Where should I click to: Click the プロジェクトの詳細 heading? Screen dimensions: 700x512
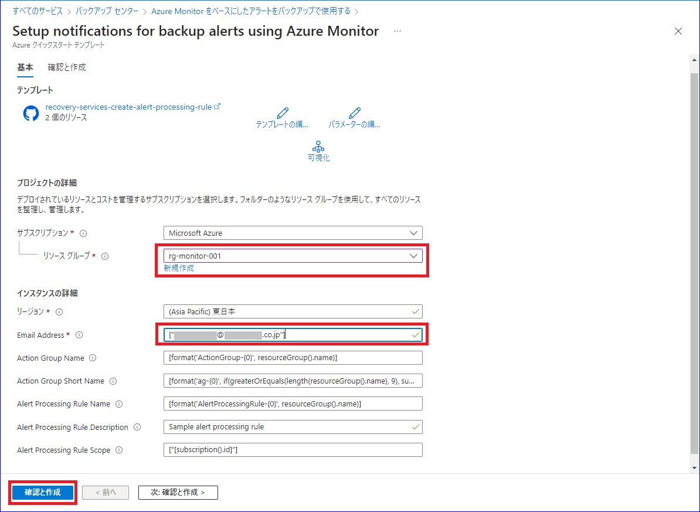[x=47, y=183]
